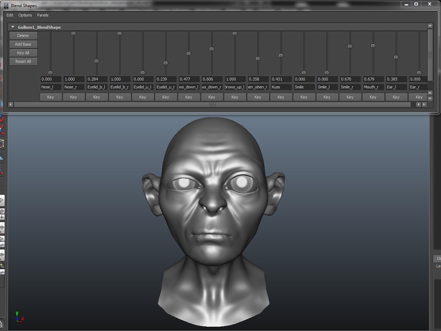441x331 pixels.
Task: Click the Key button under Nose_r
Action: pyautogui.click(x=73, y=97)
